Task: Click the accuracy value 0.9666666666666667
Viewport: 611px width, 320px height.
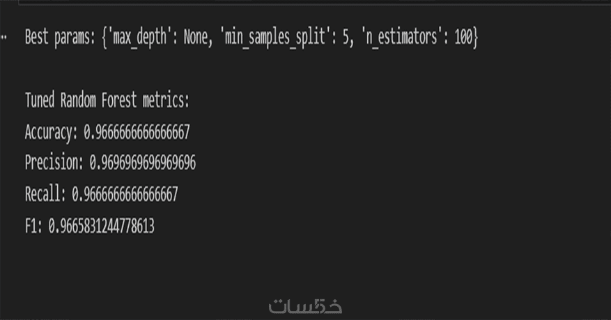Action: pos(137,131)
